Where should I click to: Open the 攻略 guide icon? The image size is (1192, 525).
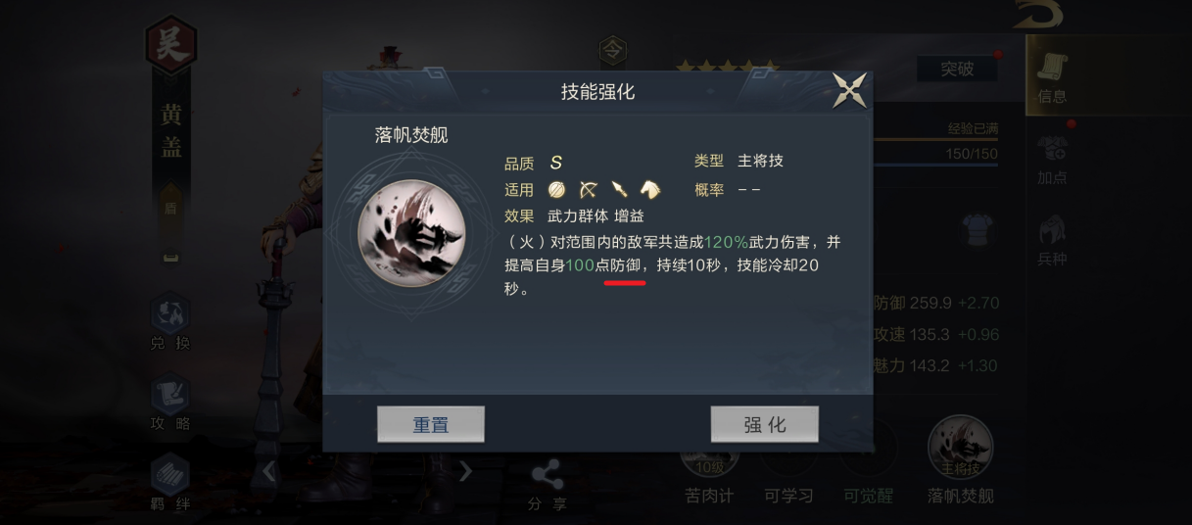[170, 404]
